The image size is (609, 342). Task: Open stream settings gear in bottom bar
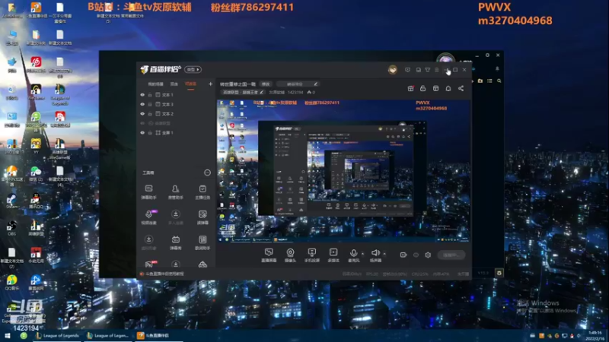(x=428, y=255)
